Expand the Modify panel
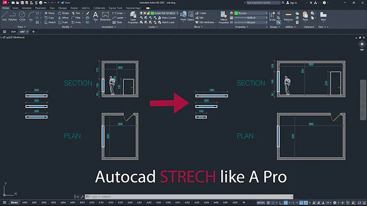 (67, 27)
